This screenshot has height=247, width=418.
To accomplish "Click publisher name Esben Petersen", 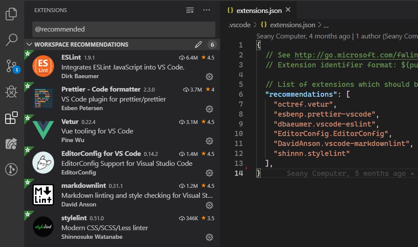I will pos(82,108).
